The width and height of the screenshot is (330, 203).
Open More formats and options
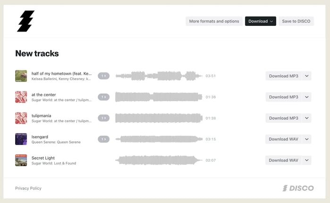click(x=214, y=21)
